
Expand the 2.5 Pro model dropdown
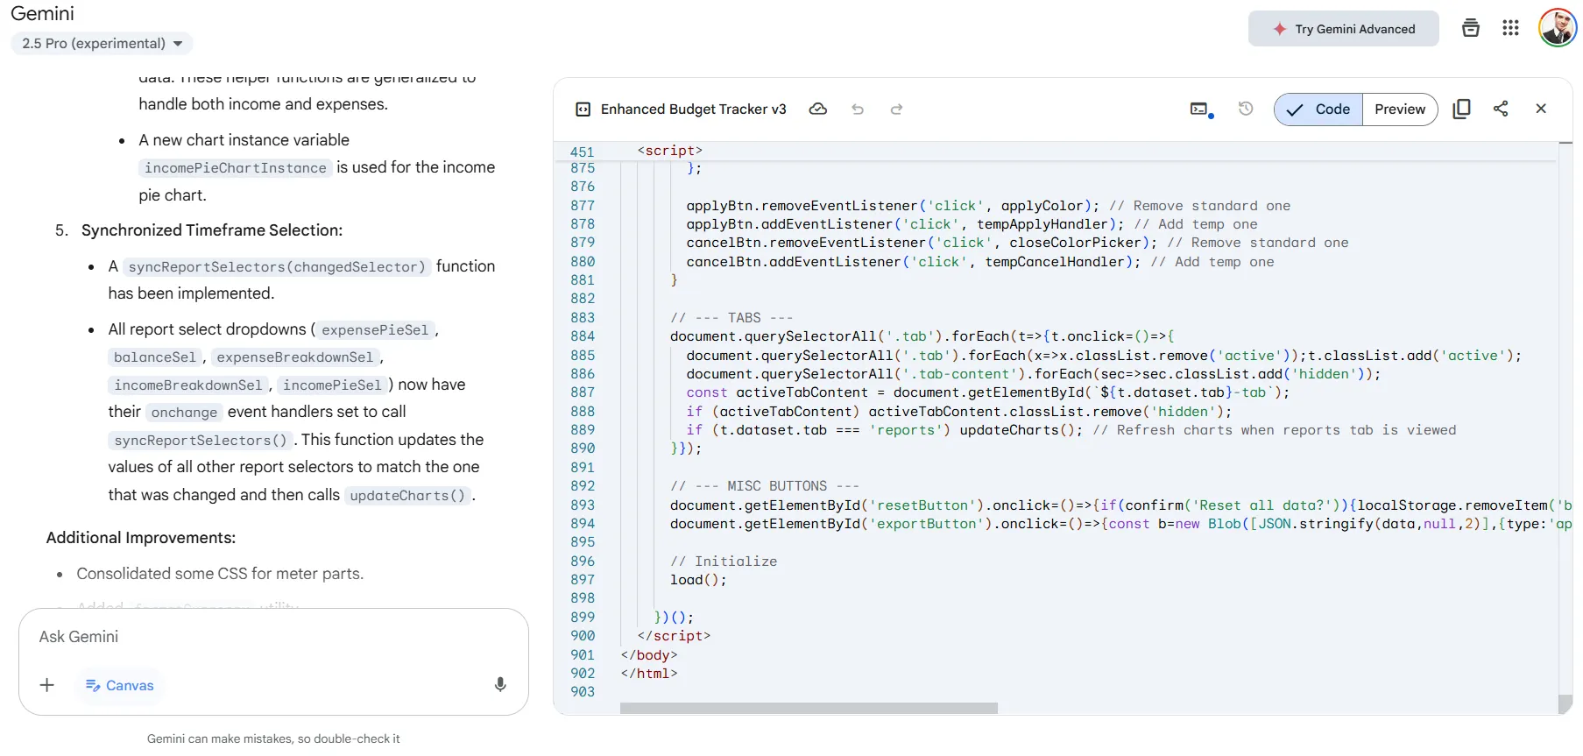tap(102, 44)
